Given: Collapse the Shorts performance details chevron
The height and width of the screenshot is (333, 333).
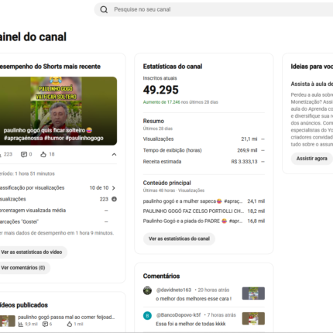Looking at the screenshot, I should pyautogui.click(x=114, y=154).
